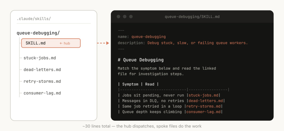Screen dimensions: 284x131
Task: Click the third gray window control dot
Action: click(x=131, y=17)
